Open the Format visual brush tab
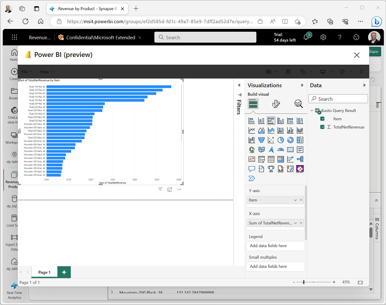Image resolution: width=386 pixels, height=305 pixels. (276, 104)
